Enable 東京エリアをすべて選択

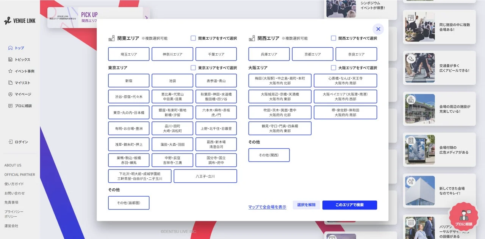pos(193,67)
